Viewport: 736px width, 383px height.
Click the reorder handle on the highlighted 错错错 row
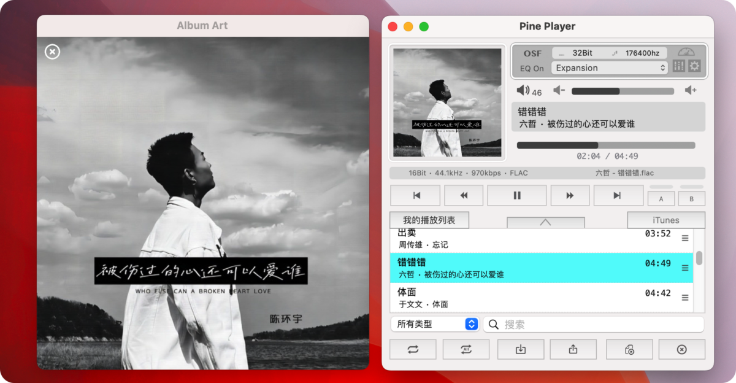(x=685, y=268)
